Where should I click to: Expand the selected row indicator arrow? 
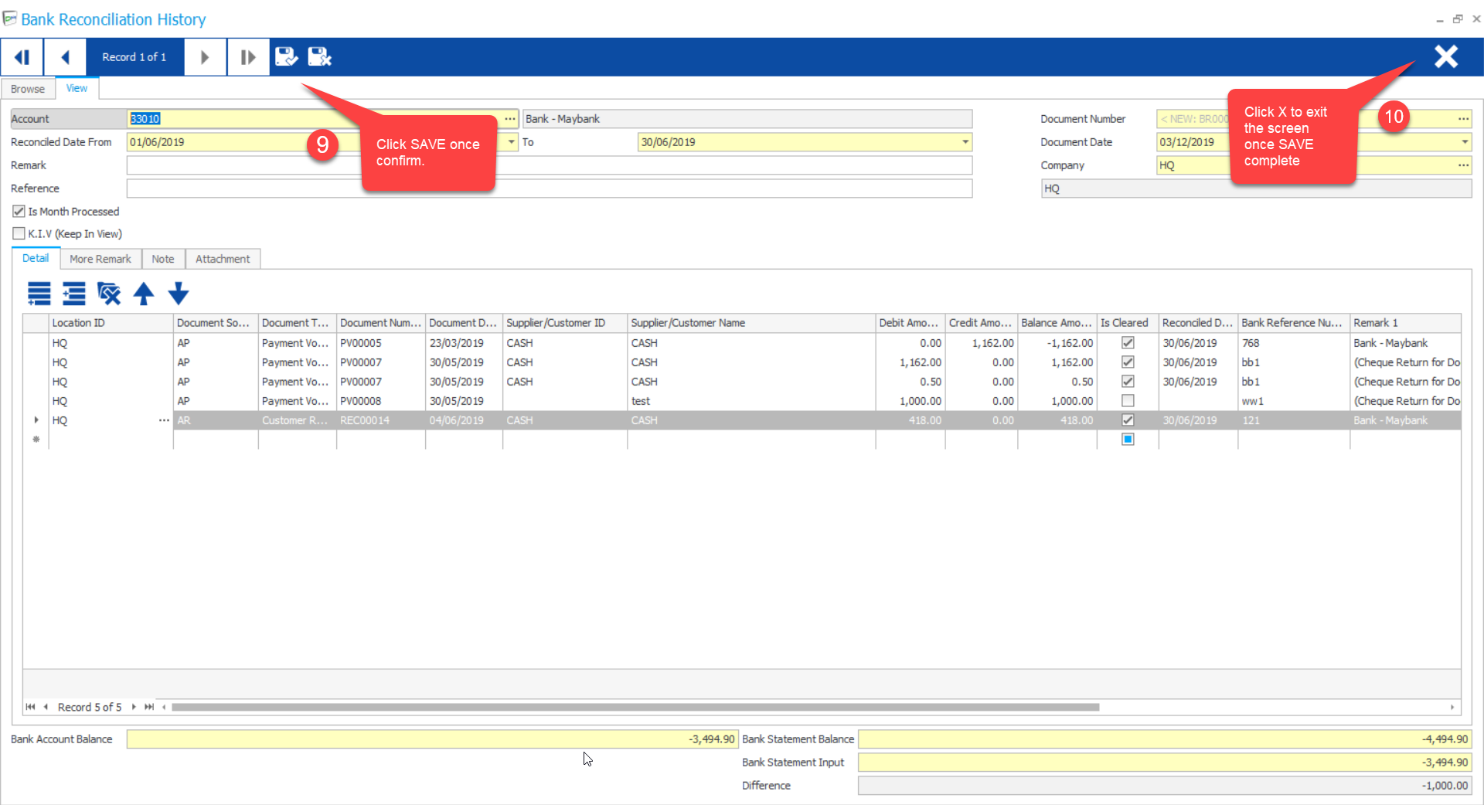(36, 420)
